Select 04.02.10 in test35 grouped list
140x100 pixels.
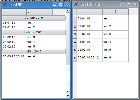(9, 42)
